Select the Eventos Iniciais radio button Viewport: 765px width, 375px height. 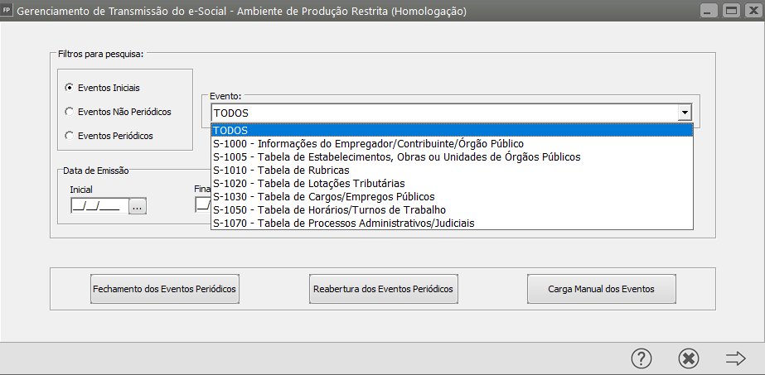coord(70,87)
